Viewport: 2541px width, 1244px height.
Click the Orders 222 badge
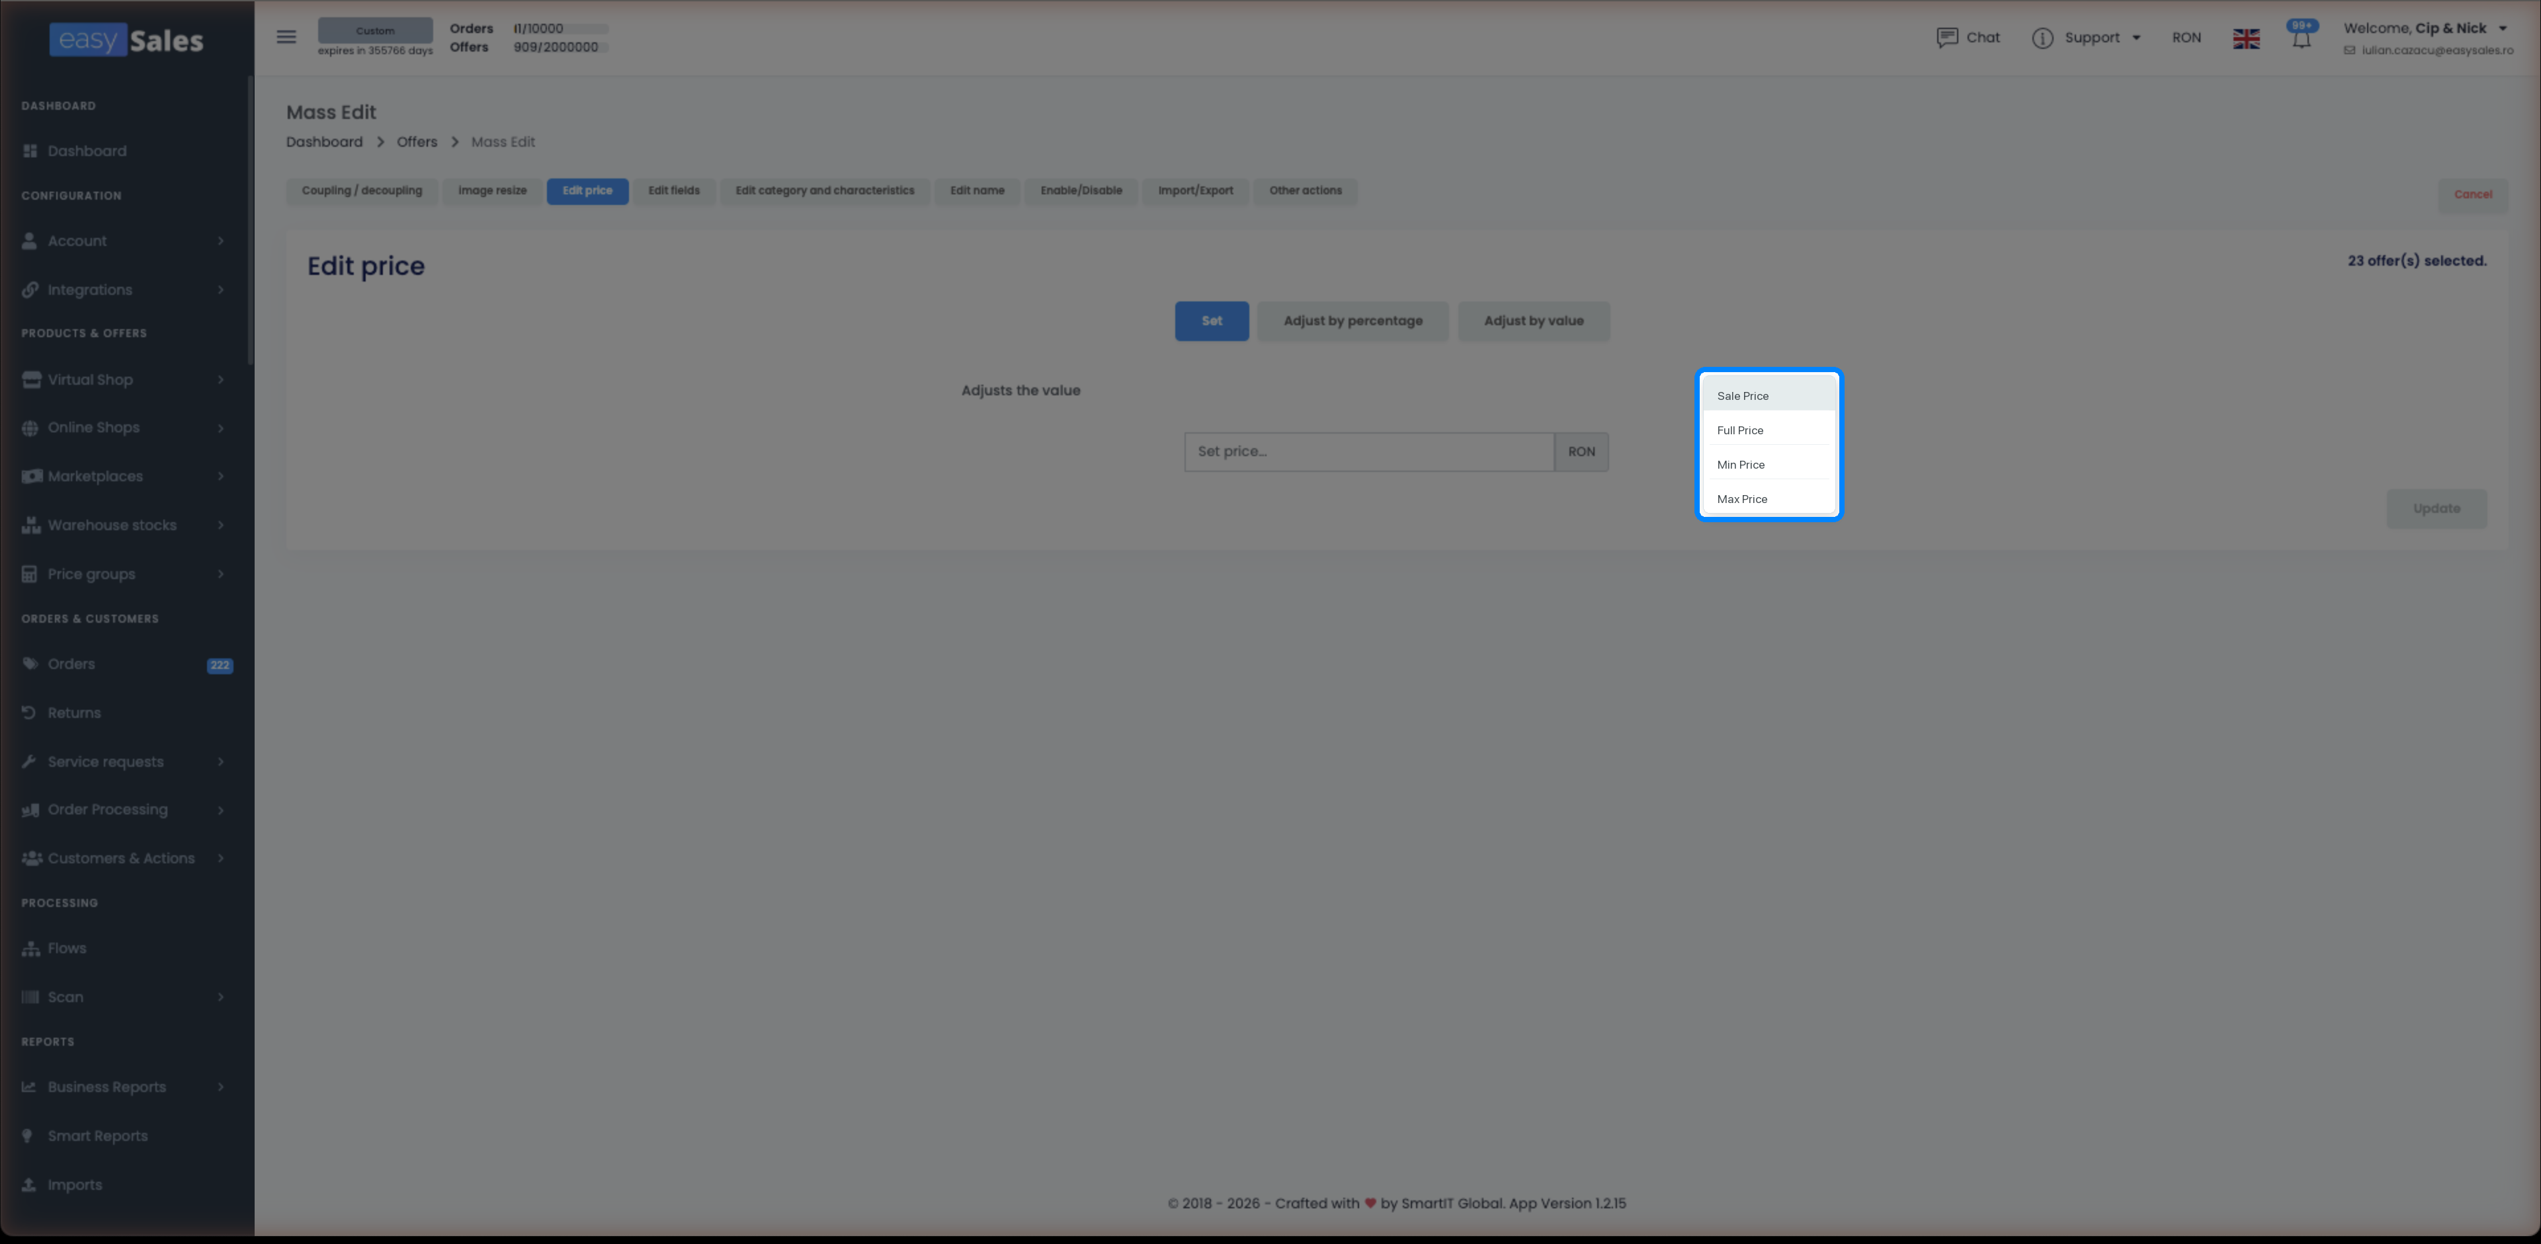220,666
